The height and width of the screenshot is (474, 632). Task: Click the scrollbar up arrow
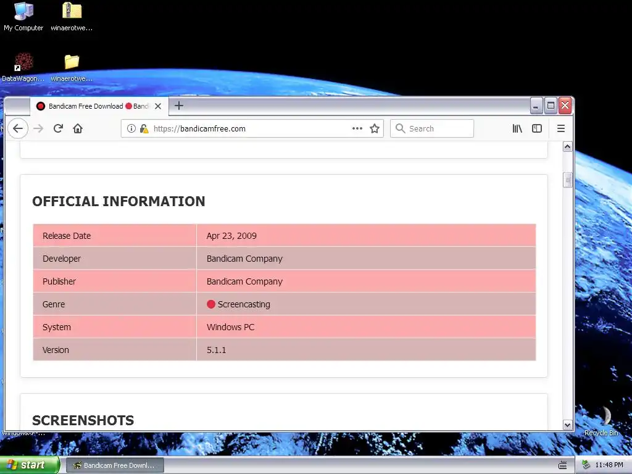pos(568,147)
